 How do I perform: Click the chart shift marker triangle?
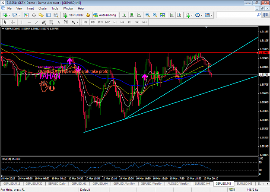click(x=206, y=27)
